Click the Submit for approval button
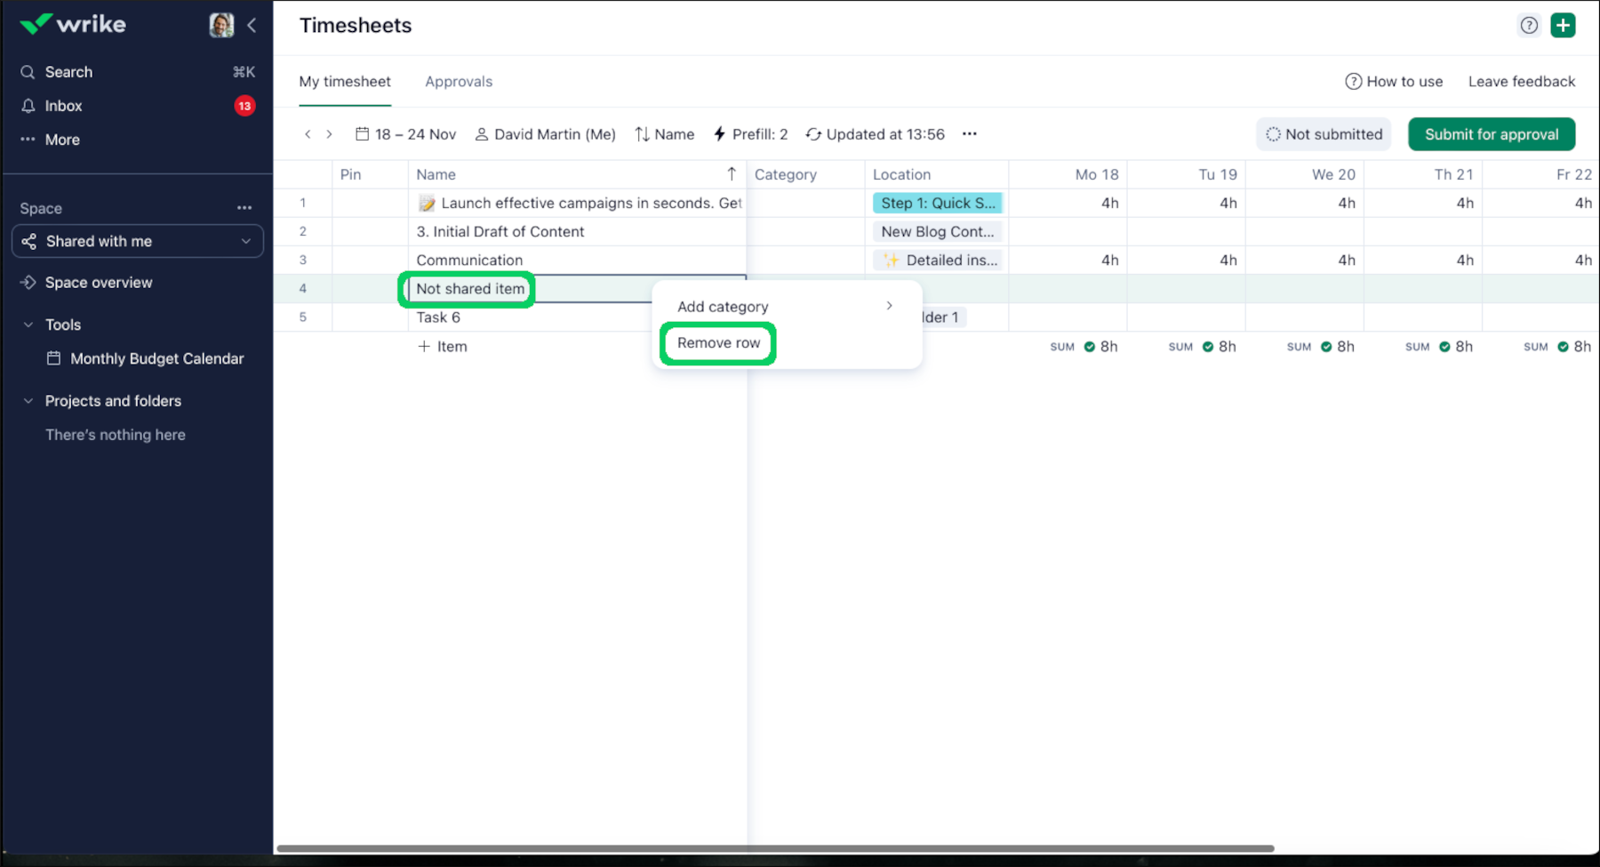The image size is (1600, 867). 1491,133
